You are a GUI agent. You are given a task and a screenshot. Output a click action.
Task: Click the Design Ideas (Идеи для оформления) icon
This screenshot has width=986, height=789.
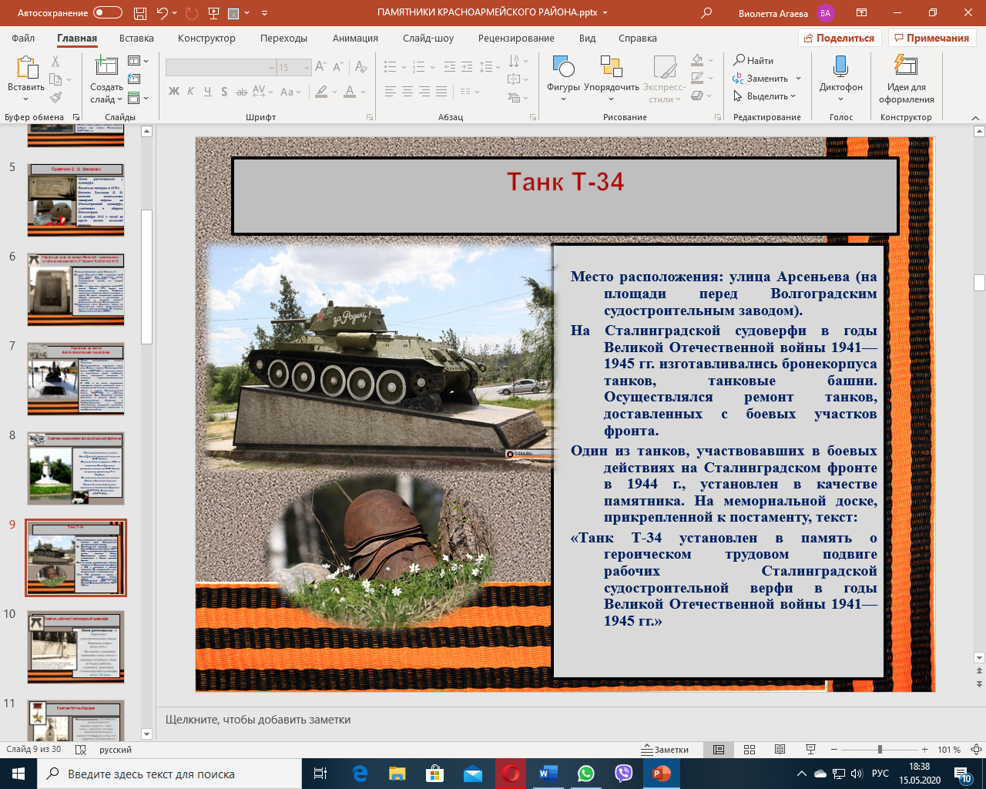pos(906,67)
